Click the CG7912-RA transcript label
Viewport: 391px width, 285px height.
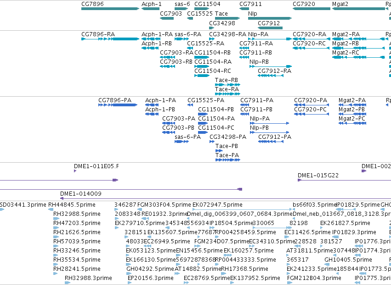coord(275,71)
